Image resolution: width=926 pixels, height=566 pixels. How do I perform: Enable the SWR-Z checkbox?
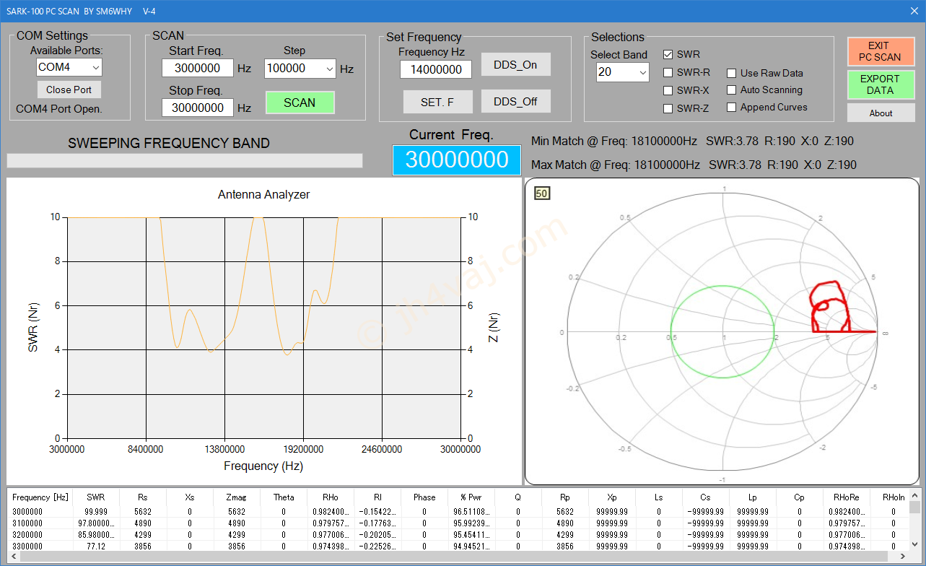click(668, 109)
